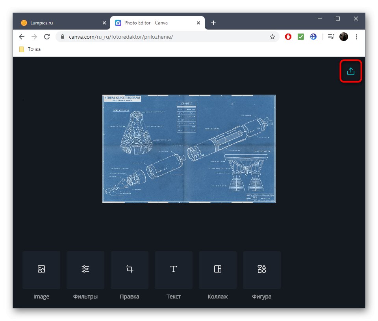This screenshot has width=378, height=321.
Task: Click the blue globe extension icon
Action: (313, 37)
